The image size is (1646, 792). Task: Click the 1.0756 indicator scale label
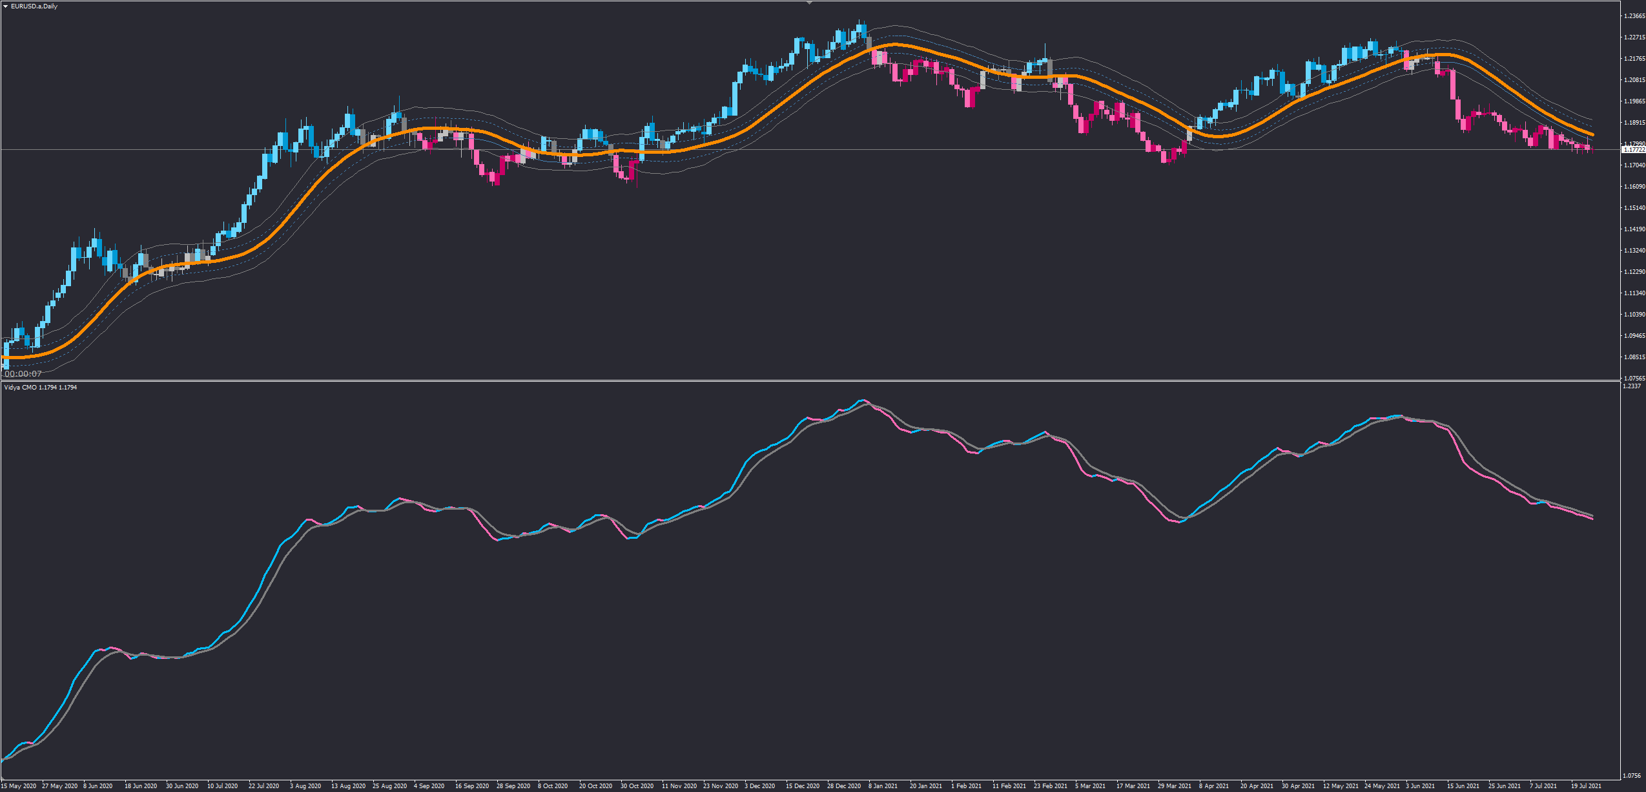1632,775
